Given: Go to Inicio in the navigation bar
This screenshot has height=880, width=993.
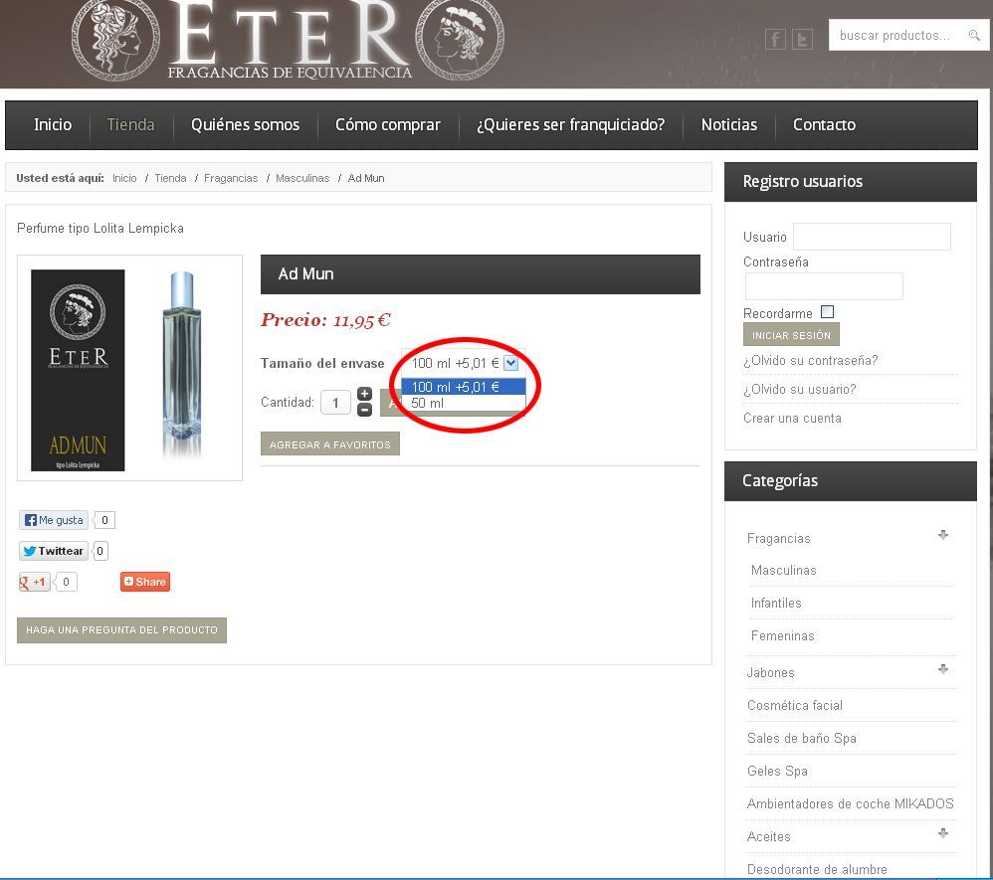Looking at the screenshot, I should (x=53, y=124).
